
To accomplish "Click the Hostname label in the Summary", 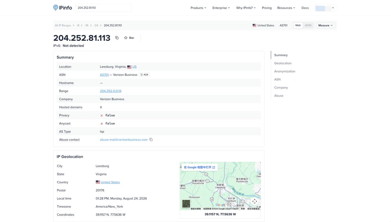I will [66, 83].
